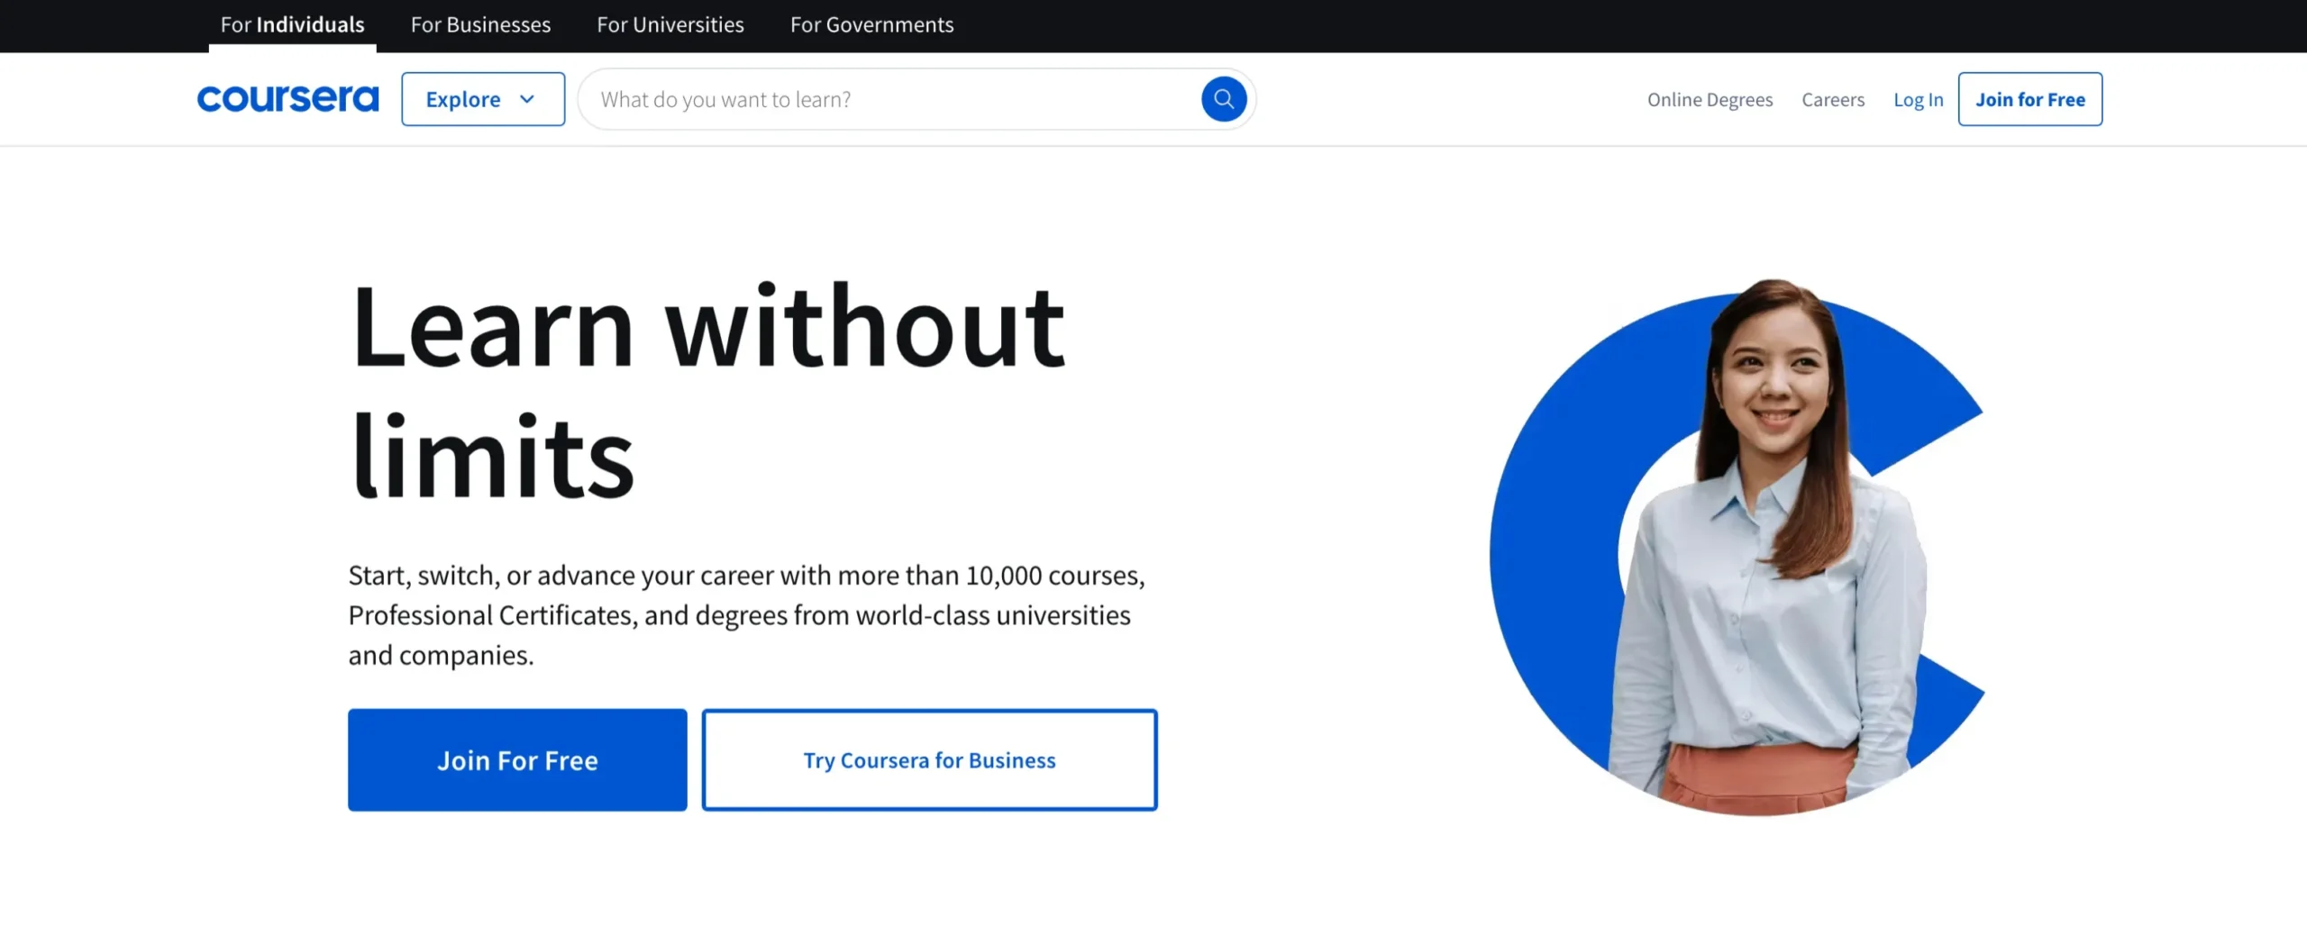Image resolution: width=2307 pixels, height=935 pixels.
Task: Switch to the For Businesses tab
Action: 480,25
